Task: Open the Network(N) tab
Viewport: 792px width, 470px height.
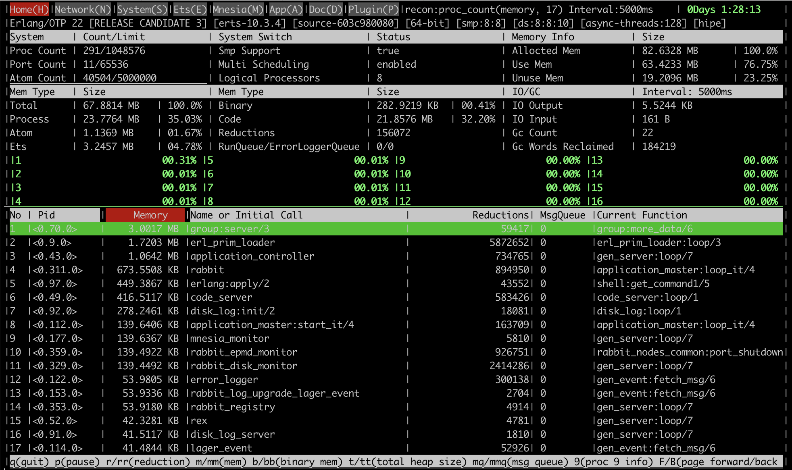Action: (83, 9)
